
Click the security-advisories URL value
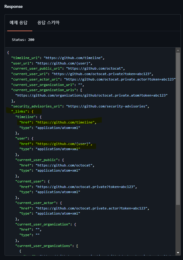[x=107, y=106]
